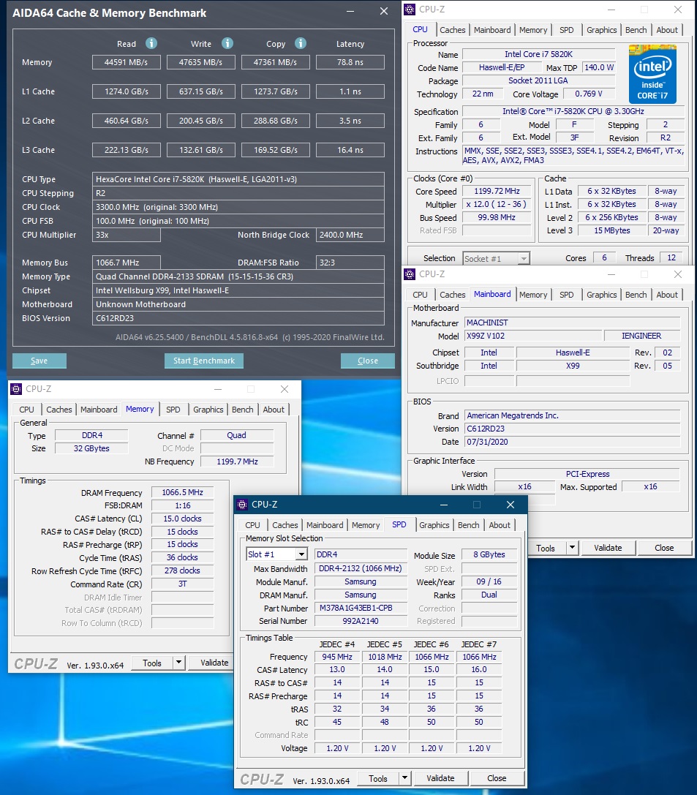Screen dimensions: 697x795
Task: Click the Memory Read value 44591 MB/s
Action: click(127, 62)
